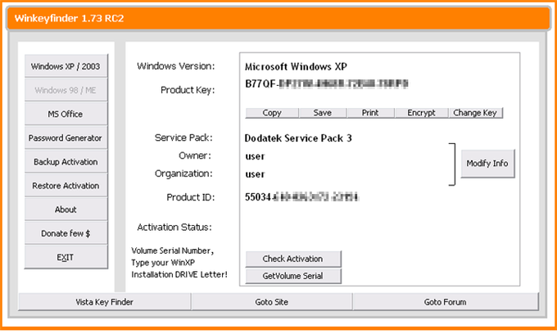Screen dimensions: 557x334
Task: Open the About section
Action: tap(66, 209)
